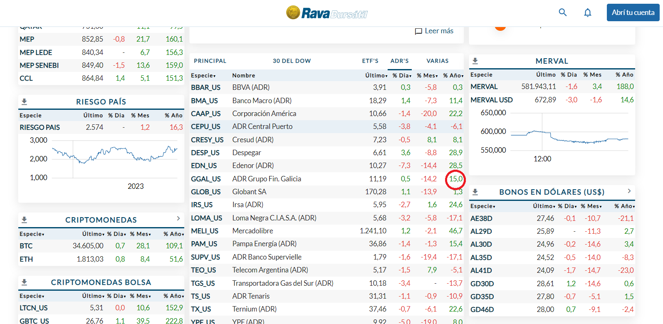Open the notifications bell icon
The height and width of the screenshot is (324, 663).
coord(587,12)
